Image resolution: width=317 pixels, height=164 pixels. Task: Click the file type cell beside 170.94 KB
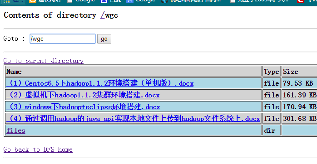tap(271, 106)
